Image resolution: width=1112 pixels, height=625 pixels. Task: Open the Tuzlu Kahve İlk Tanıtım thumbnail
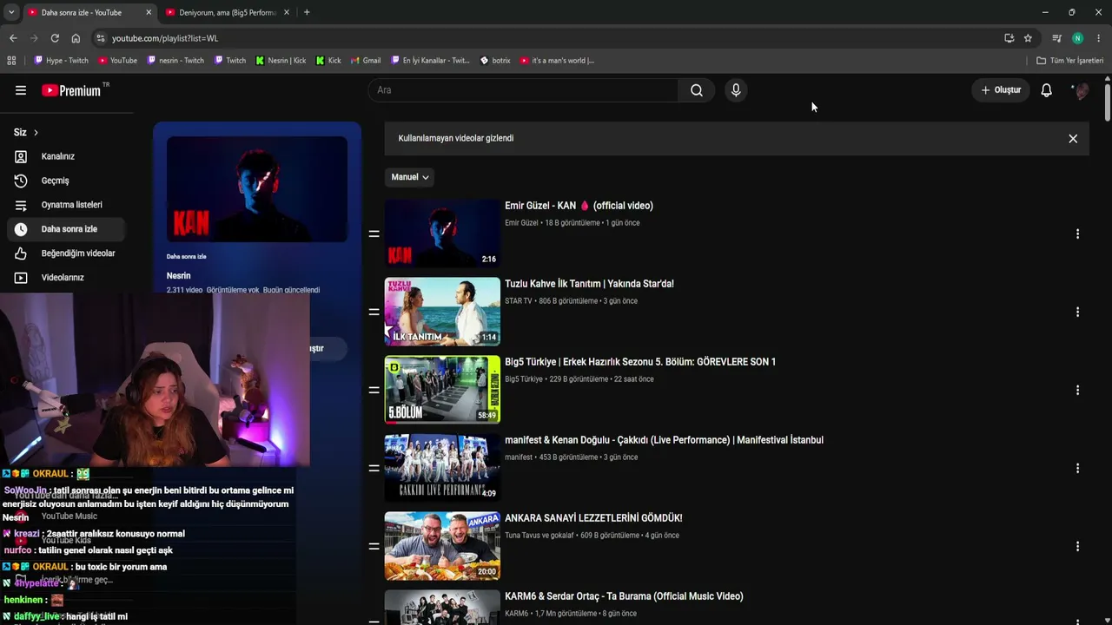[x=442, y=312]
